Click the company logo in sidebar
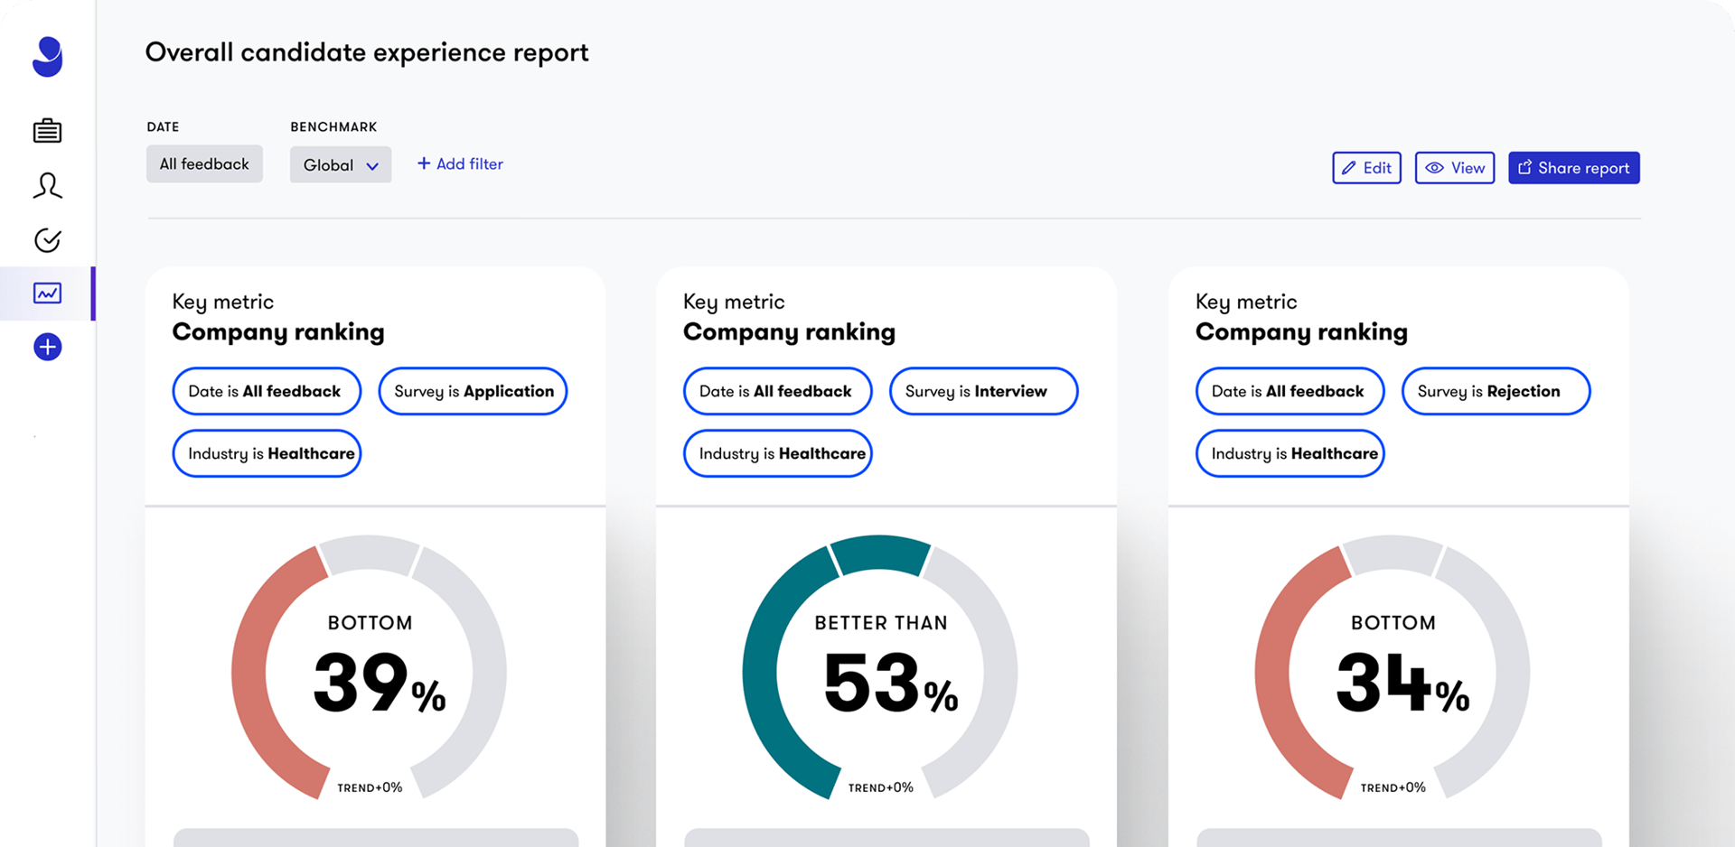The height and width of the screenshot is (847, 1735). pyautogui.click(x=48, y=57)
